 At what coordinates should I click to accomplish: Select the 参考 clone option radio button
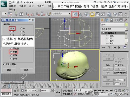point(11,59)
